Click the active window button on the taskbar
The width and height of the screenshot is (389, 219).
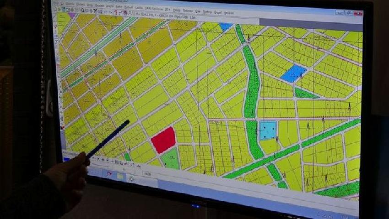[147, 174]
